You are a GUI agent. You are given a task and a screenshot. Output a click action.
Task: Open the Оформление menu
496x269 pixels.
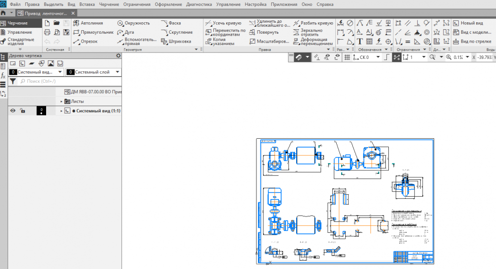168,4
